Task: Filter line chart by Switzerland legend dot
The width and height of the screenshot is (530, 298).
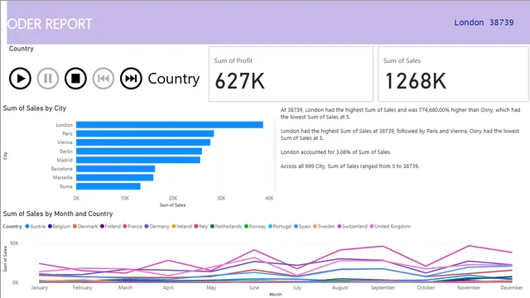Action: pyautogui.click(x=340, y=226)
